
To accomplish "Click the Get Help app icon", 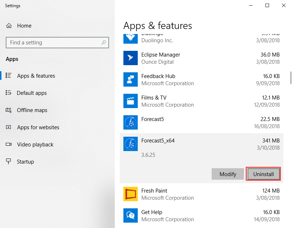I will pos(131,215).
